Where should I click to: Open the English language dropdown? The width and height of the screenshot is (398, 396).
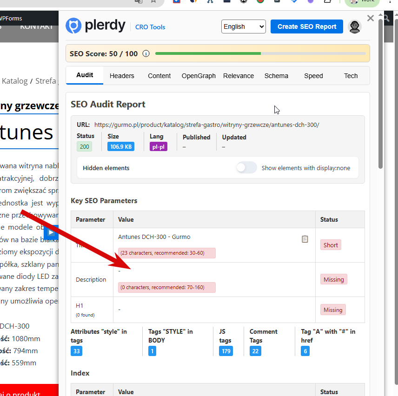[x=244, y=26]
